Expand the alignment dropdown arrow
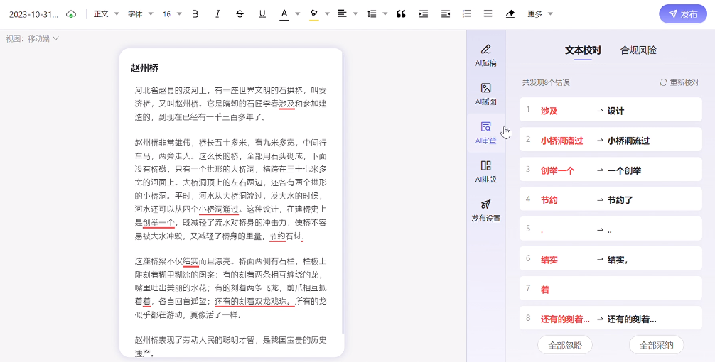Screen dimensions: 715x362 (x=355, y=14)
